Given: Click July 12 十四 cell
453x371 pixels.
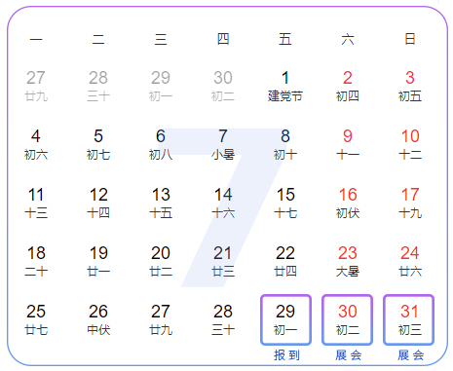Looking at the screenshot, I should [98, 204].
